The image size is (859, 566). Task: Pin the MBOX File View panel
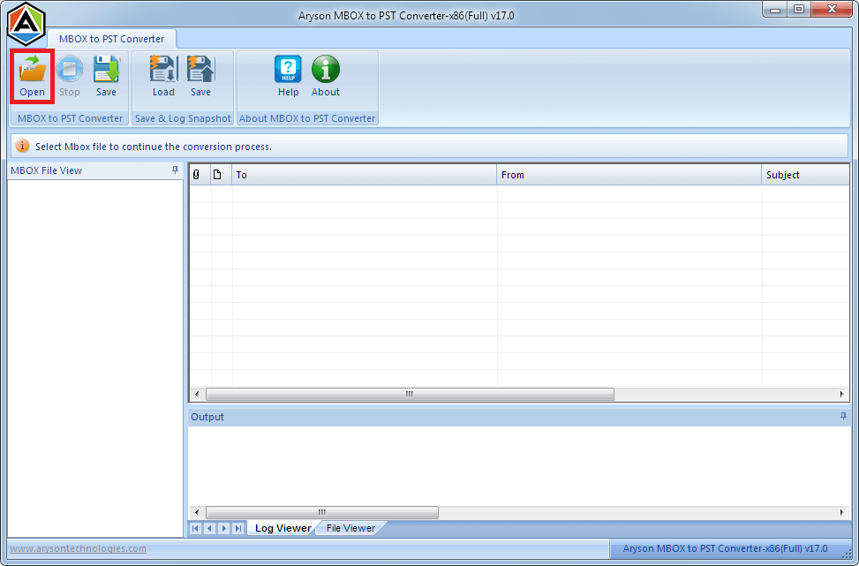pos(176,170)
